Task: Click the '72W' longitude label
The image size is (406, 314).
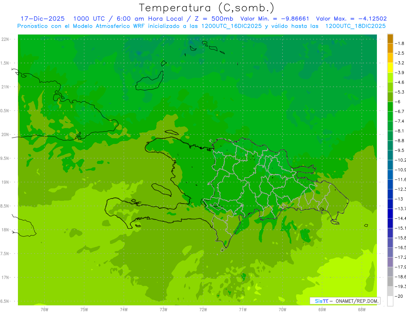Action: tap(203, 309)
